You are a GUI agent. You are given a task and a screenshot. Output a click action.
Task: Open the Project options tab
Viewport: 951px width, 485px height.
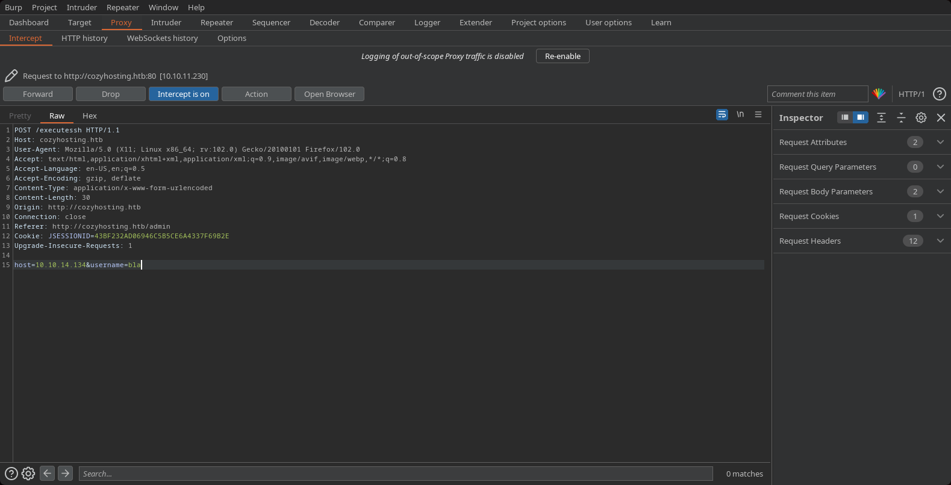538,22
